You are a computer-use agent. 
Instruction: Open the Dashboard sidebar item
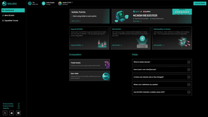13,10
